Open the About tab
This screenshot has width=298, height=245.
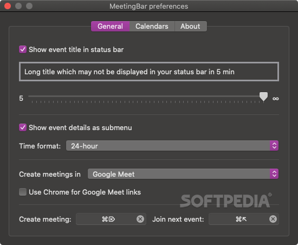190,26
